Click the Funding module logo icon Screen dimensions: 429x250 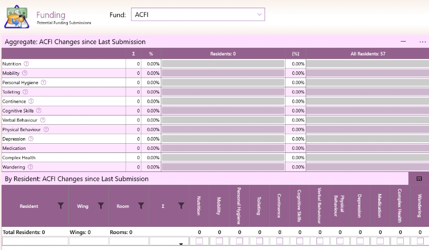pos(16,17)
